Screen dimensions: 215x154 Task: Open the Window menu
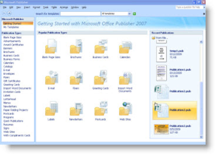[x=75, y=7]
